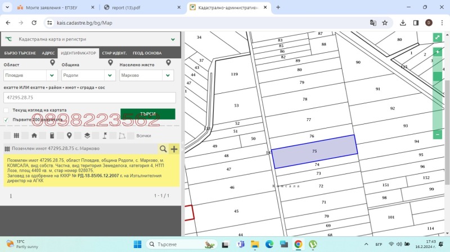Pick Населено място with map pin icon

168,63
